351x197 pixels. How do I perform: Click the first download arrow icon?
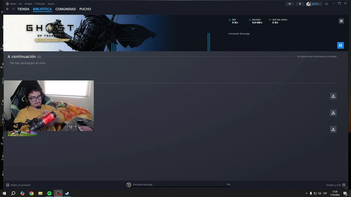point(333,96)
